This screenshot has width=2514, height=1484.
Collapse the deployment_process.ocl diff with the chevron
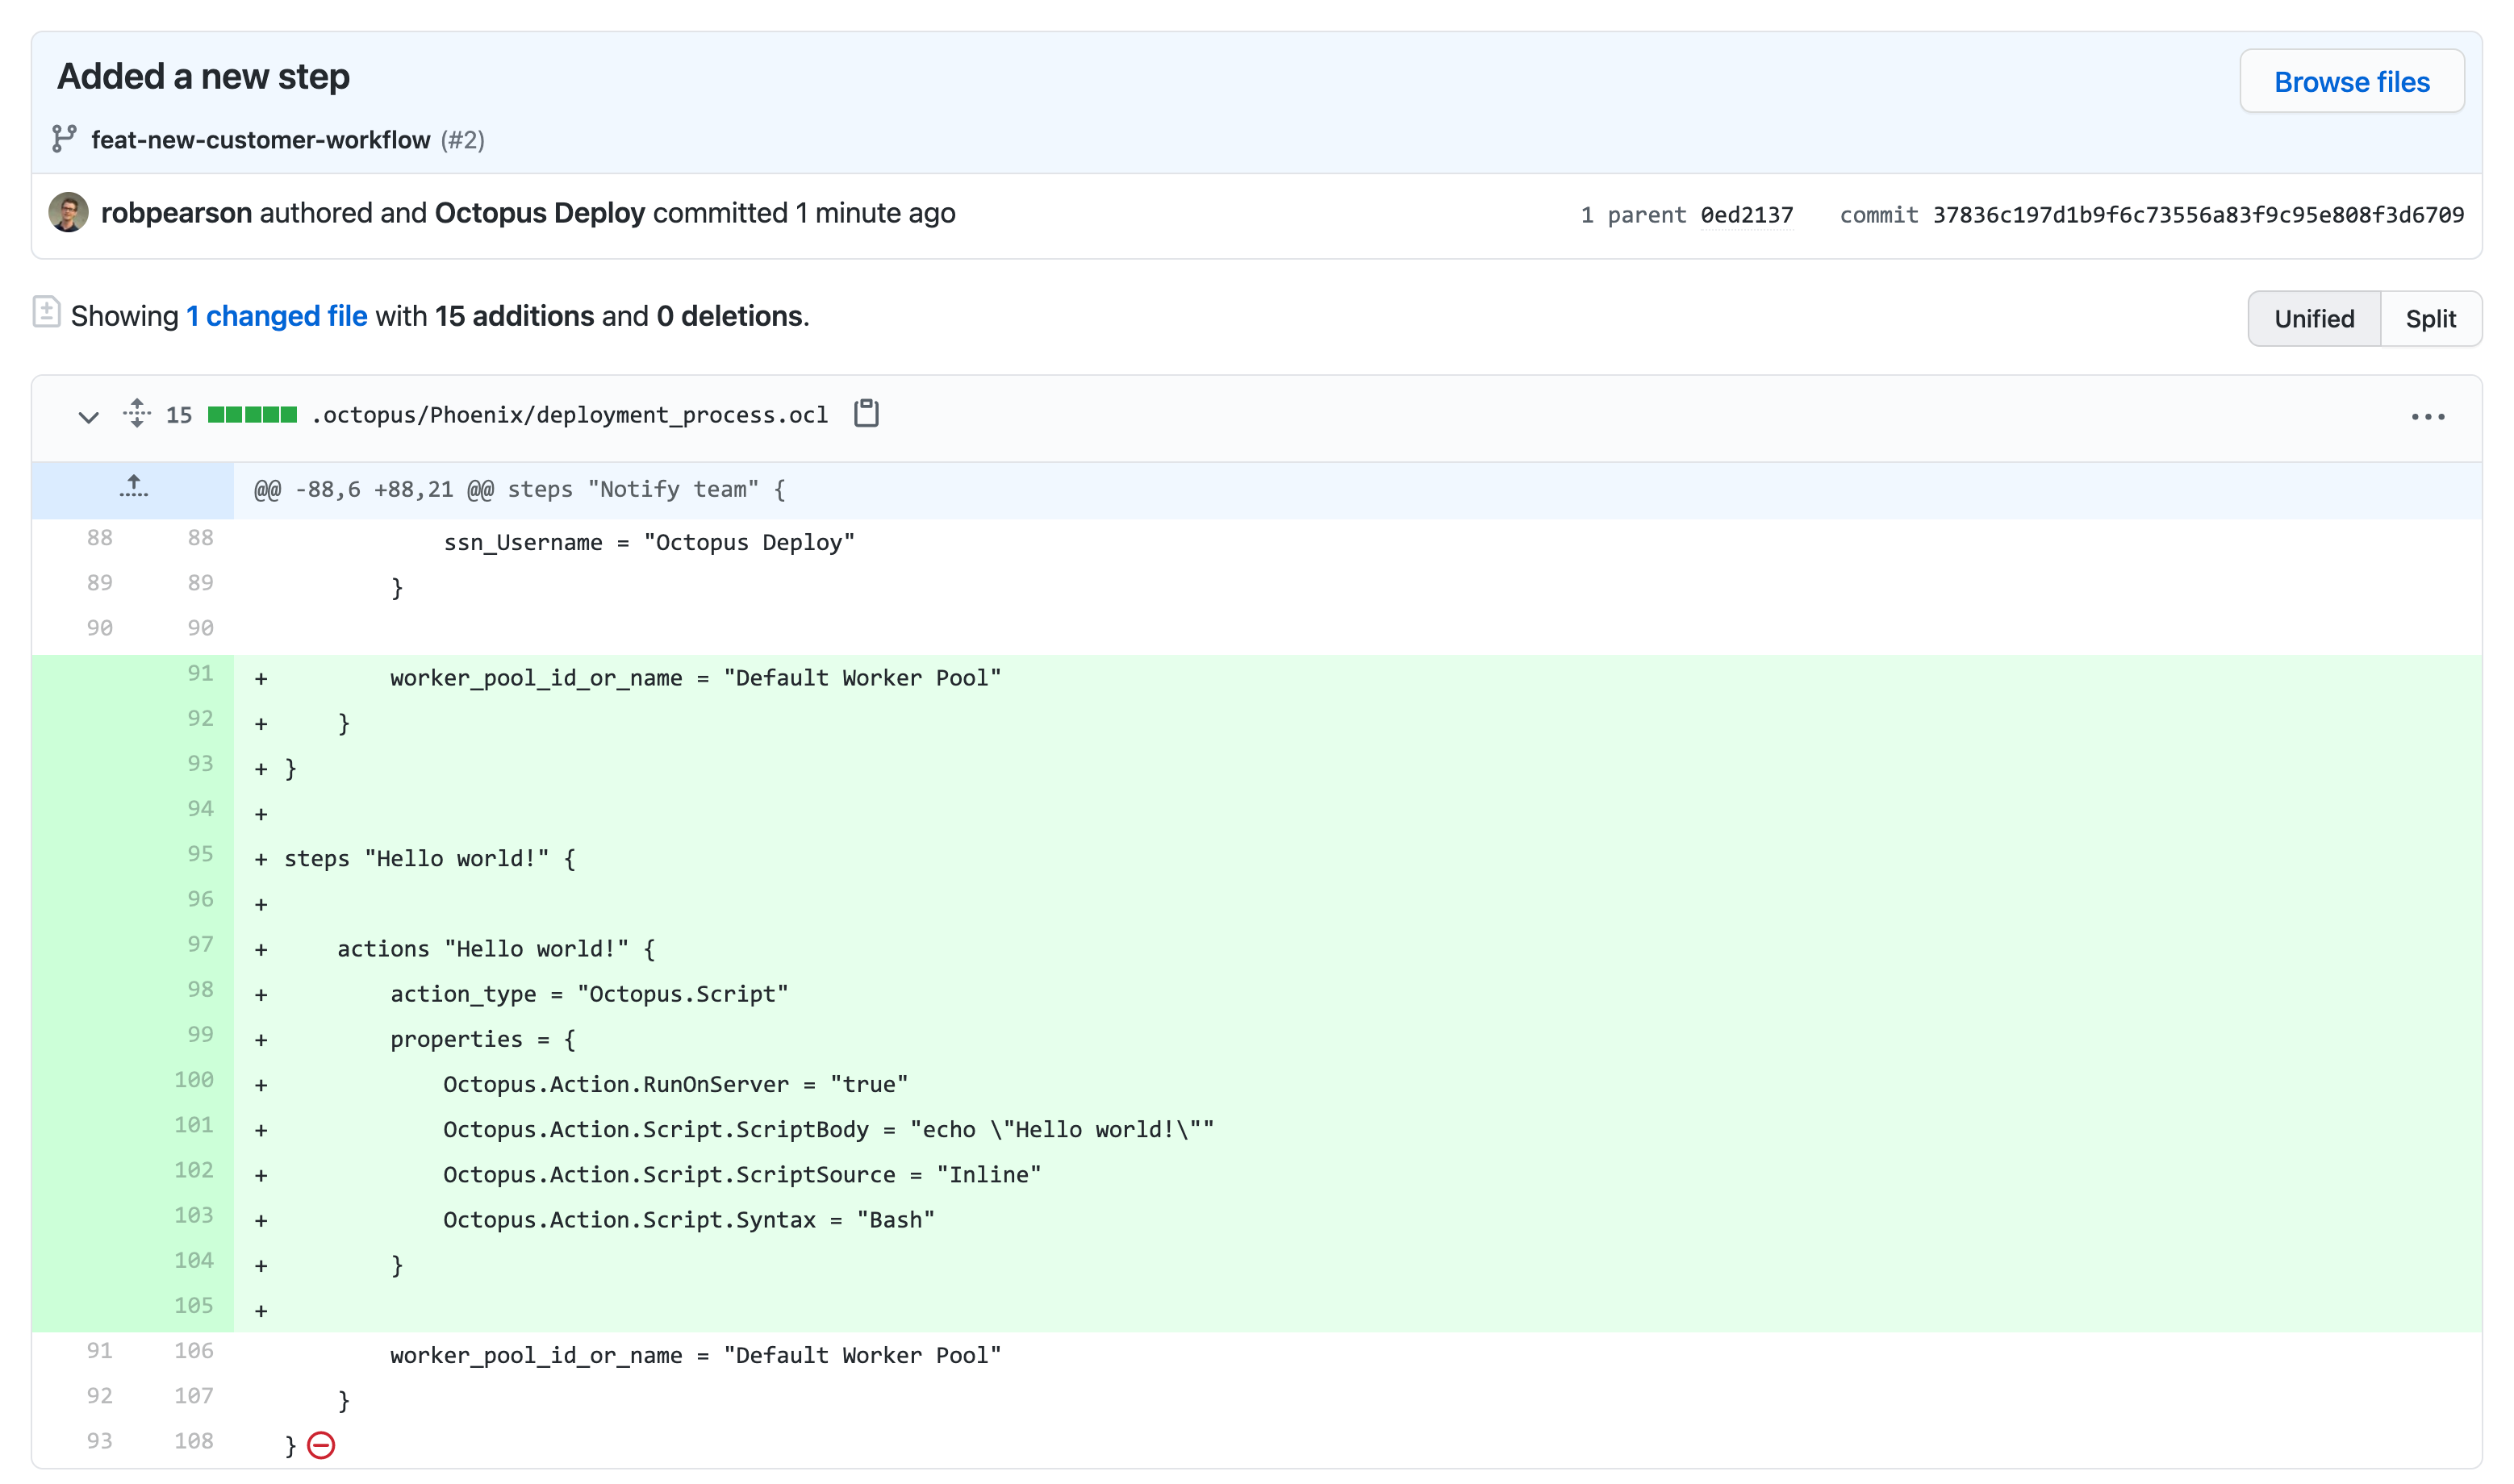click(87, 417)
